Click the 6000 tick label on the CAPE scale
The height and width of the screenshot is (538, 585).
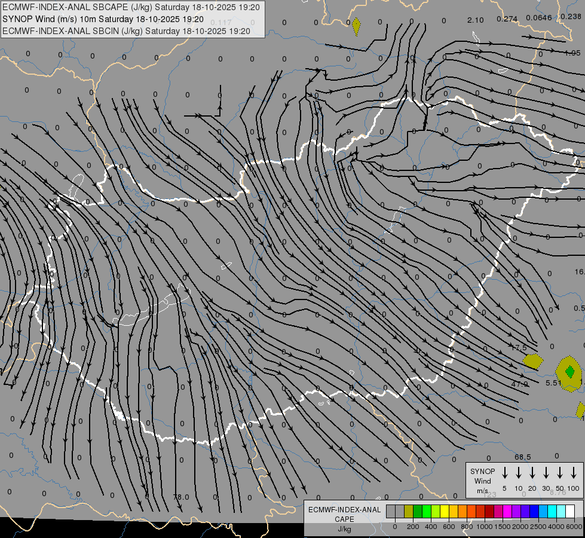(x=574, y=527)
